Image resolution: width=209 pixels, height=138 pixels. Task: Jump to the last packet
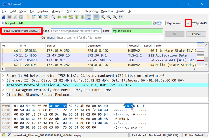[82, 17]
